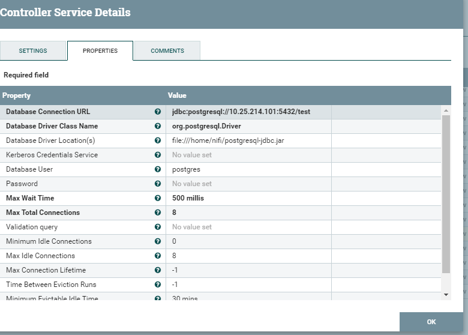The image size is (468, 335).
Task: Click the Max Total Connections label
Action: pos(43,213)
